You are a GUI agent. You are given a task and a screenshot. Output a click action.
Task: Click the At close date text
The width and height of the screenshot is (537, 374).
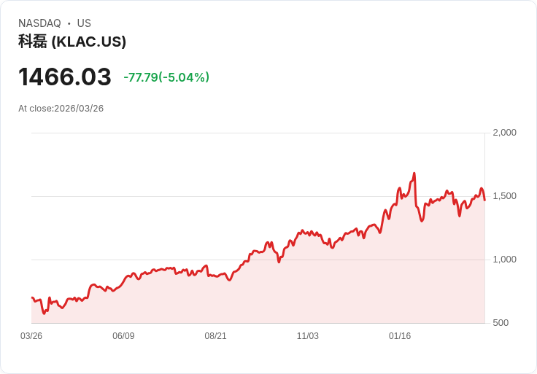[x=61, y=109]
